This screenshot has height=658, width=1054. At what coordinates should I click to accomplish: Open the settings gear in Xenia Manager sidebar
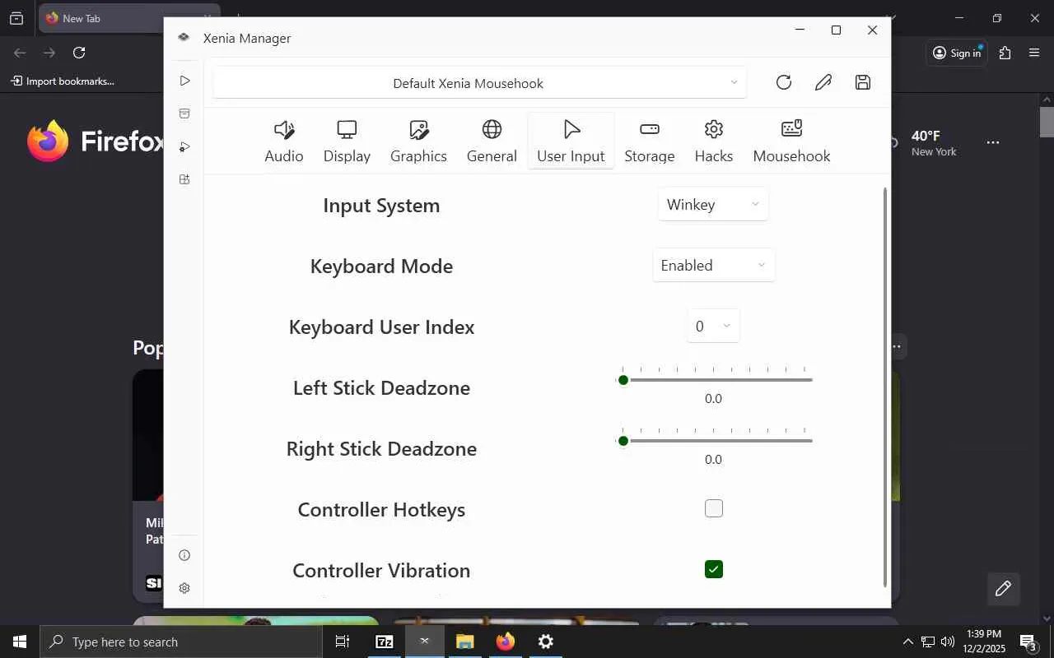tap(184, 588)
